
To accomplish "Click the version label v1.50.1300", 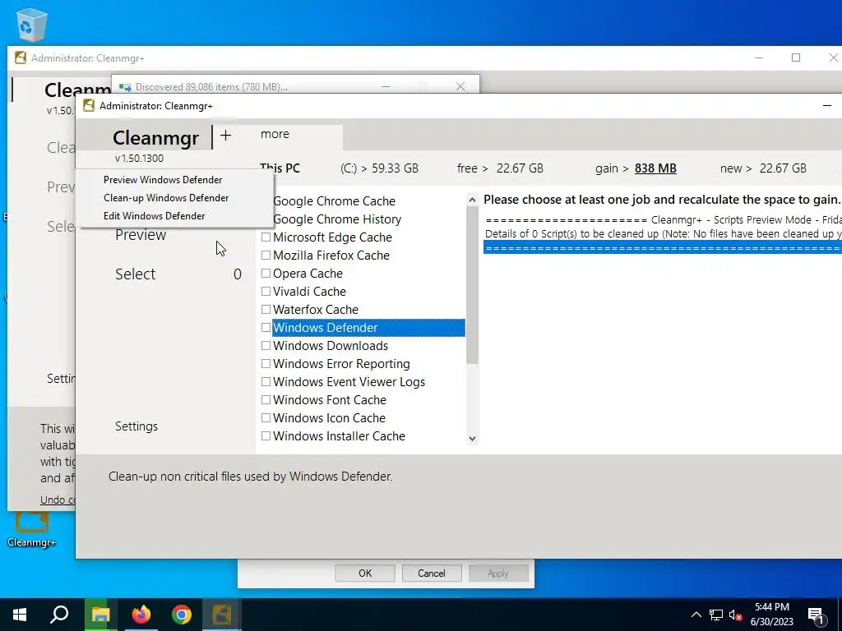I will (x=139, y=159).
